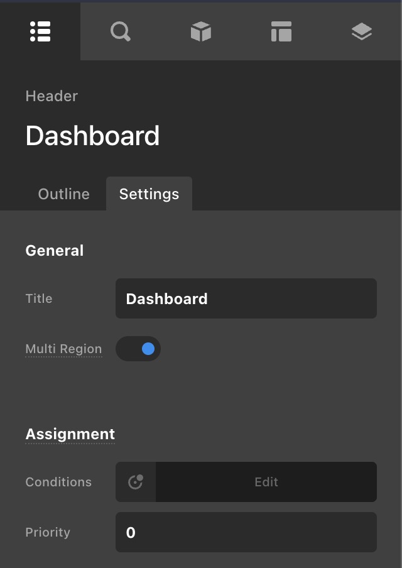Click the General section heading

click(x=54, y=251)
